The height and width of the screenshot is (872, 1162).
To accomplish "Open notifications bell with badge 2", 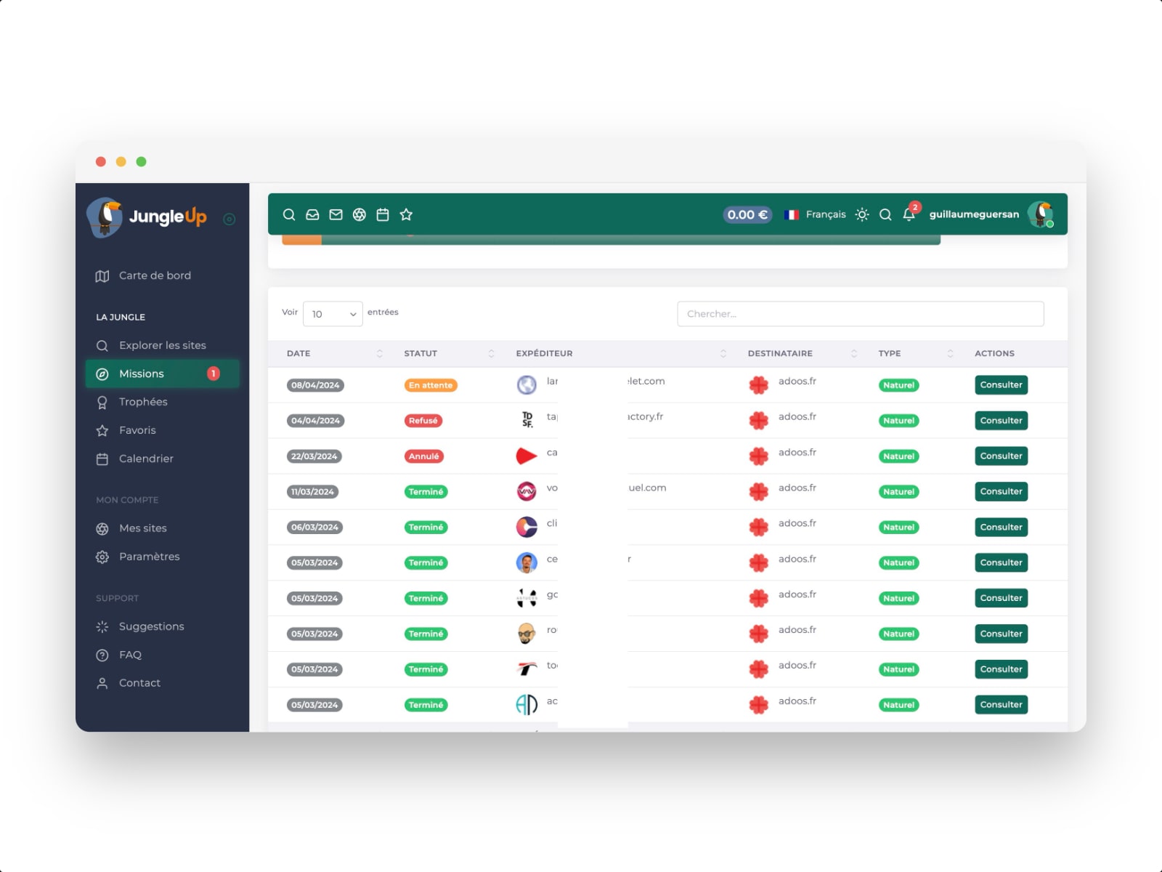I will pos(909,213).
